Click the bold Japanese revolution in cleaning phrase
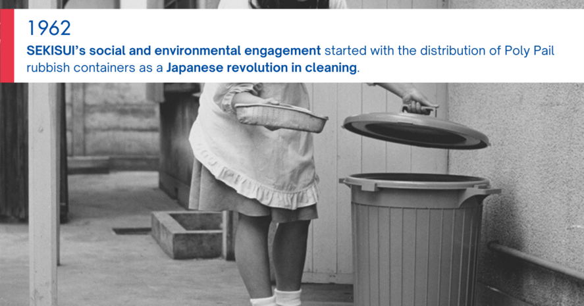The width and height of the screenshot is (584, 306). click(261, 68)
